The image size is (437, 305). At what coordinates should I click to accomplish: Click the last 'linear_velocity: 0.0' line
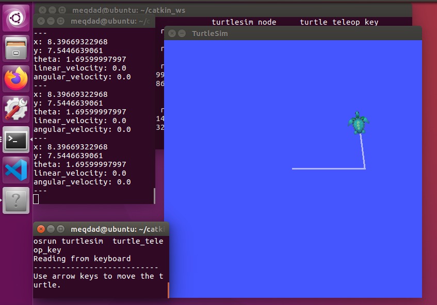[80, 173]
